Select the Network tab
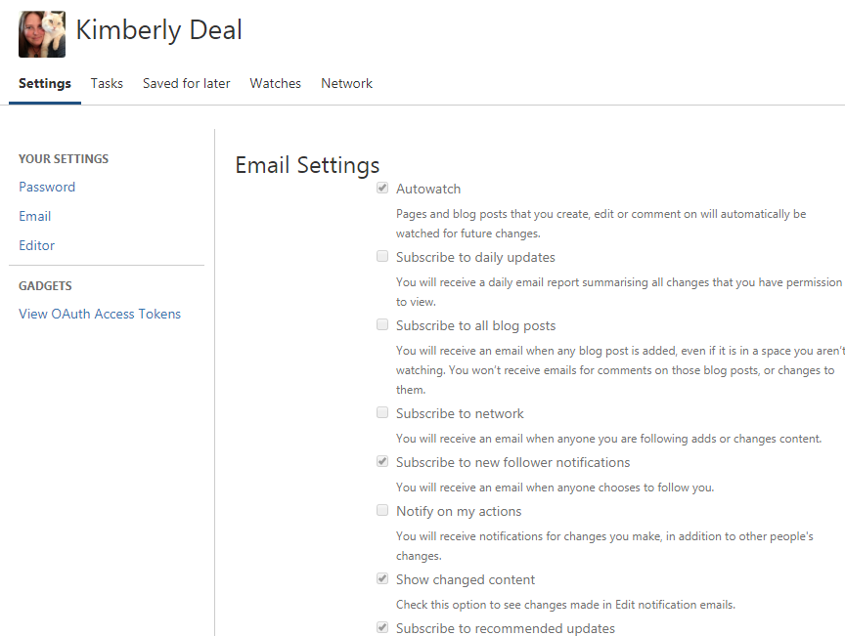 point(346,83)
